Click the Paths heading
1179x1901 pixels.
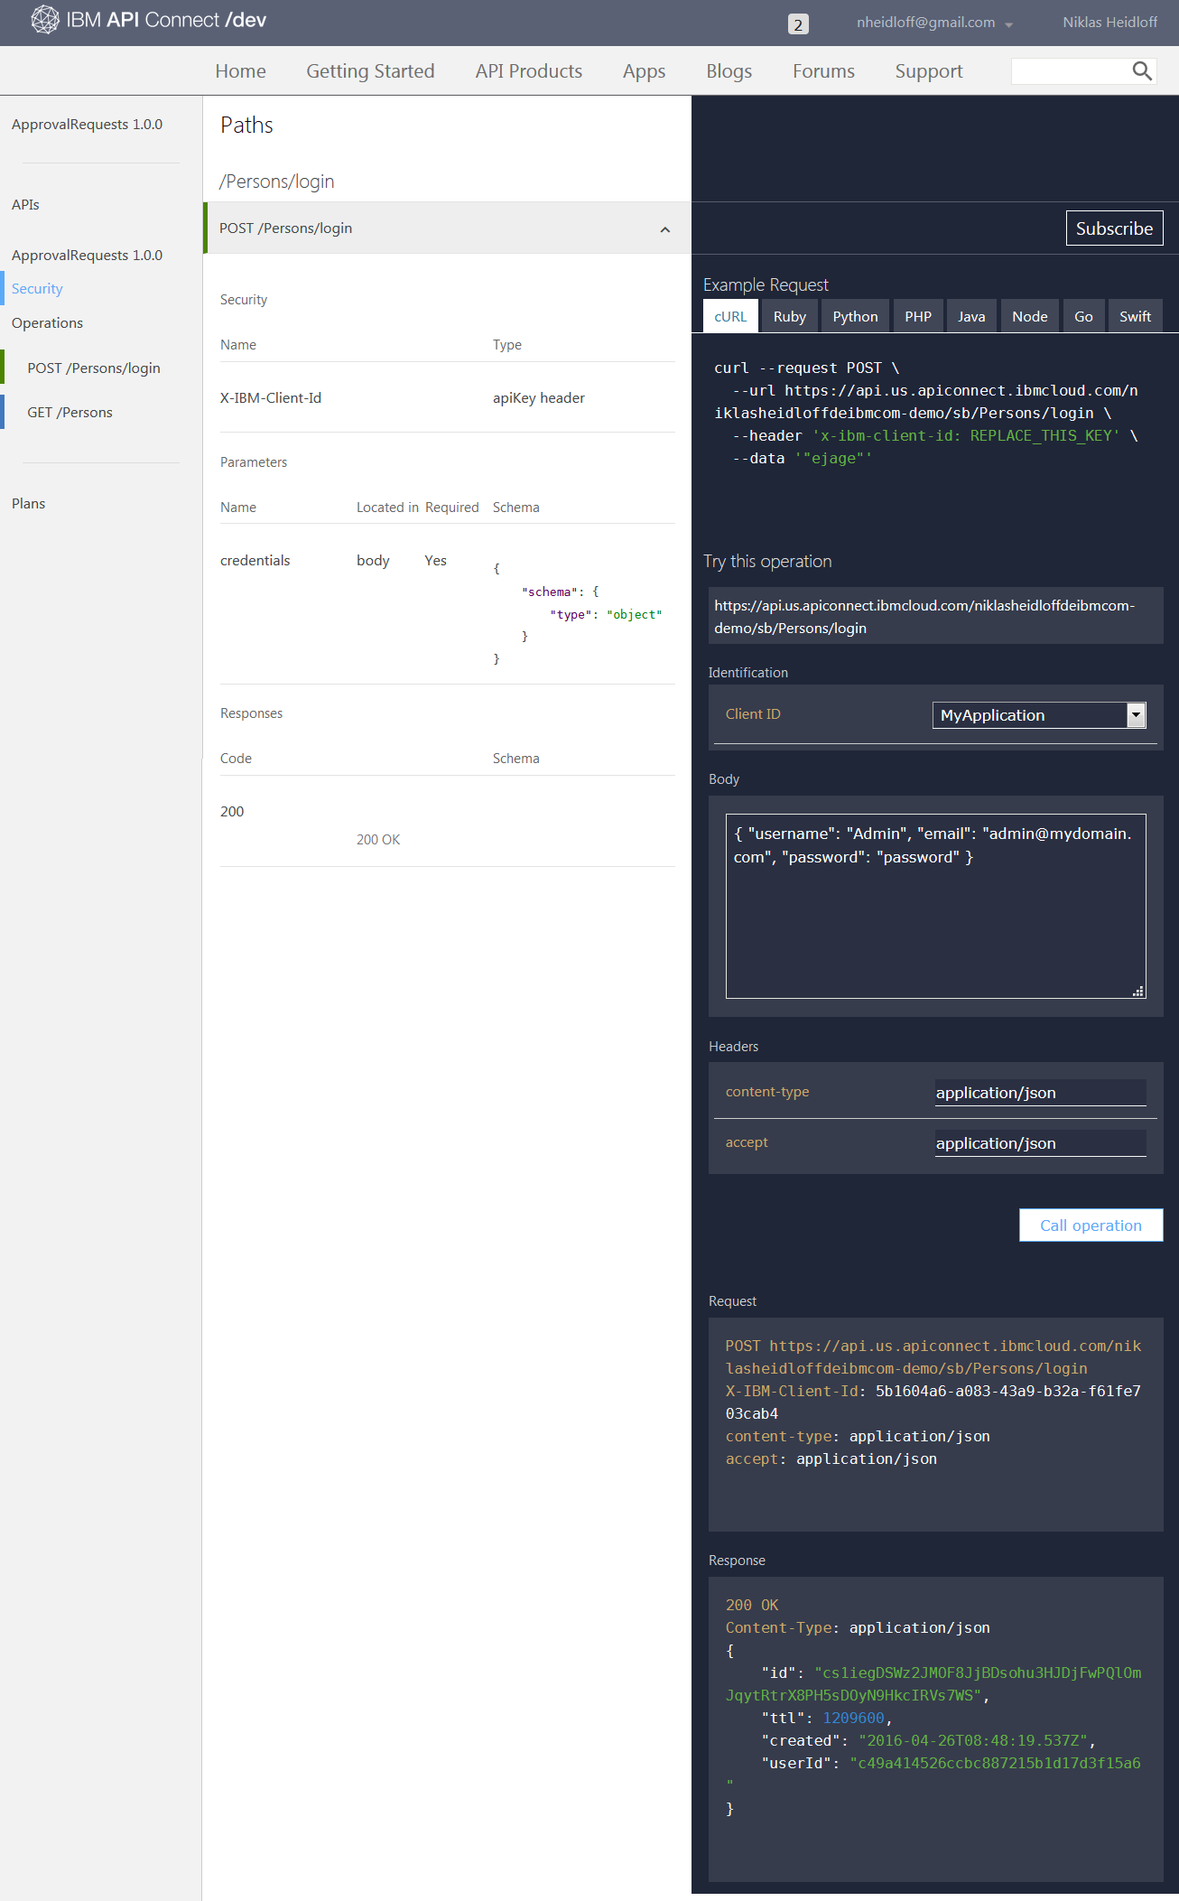tap(246, 126)
